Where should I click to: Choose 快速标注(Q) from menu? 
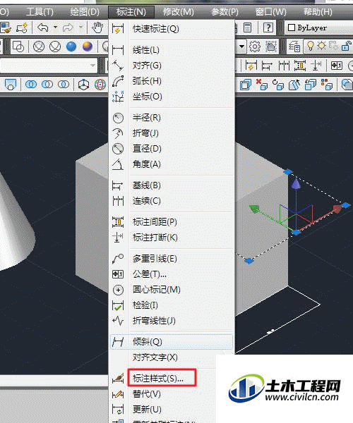[x=172, y=29]
